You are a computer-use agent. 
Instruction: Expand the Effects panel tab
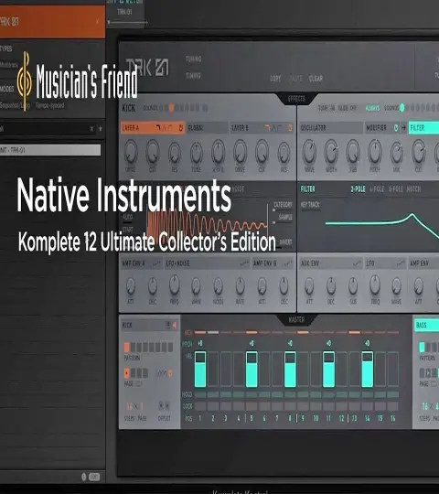point(296,99)
